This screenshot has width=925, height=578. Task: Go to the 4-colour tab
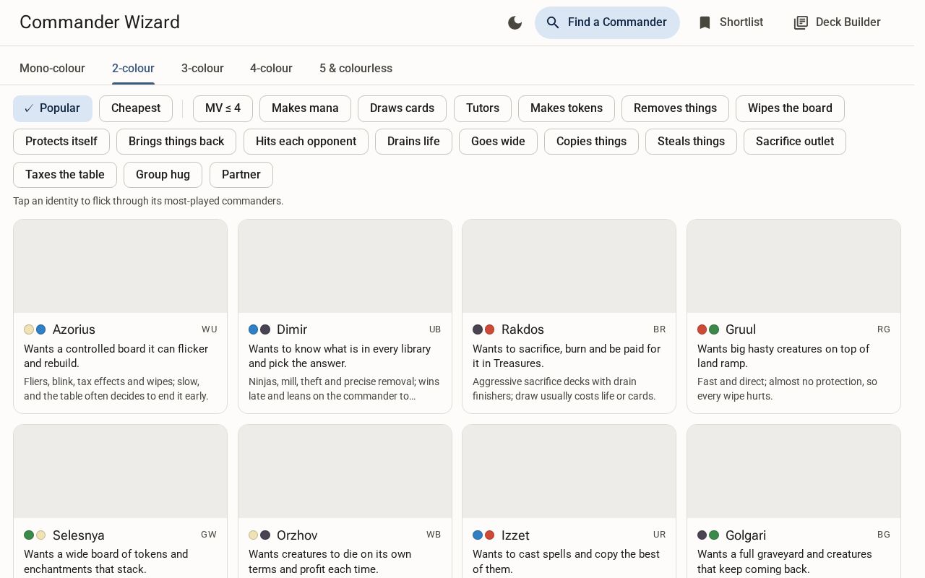[271, 68]
